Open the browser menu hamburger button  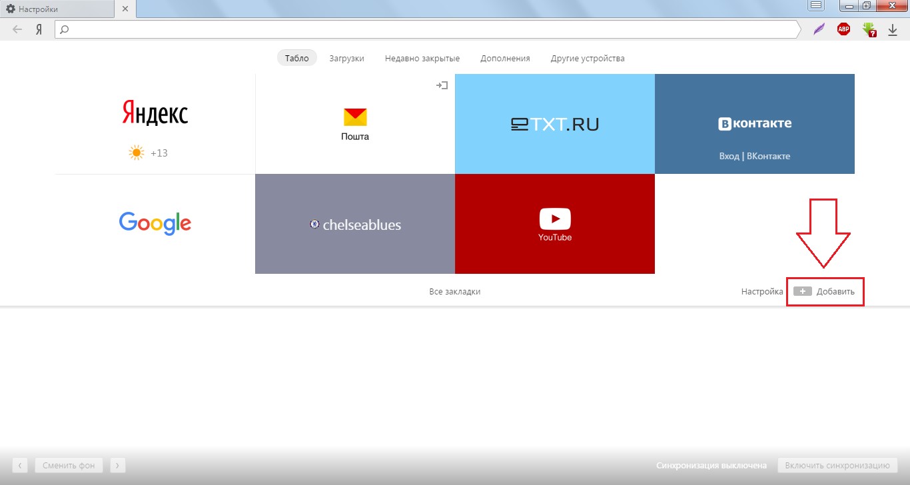coord(816,6)
